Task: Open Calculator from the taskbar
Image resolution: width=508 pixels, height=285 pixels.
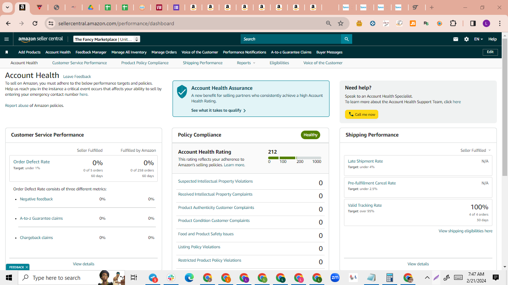Action: (390, 278)
